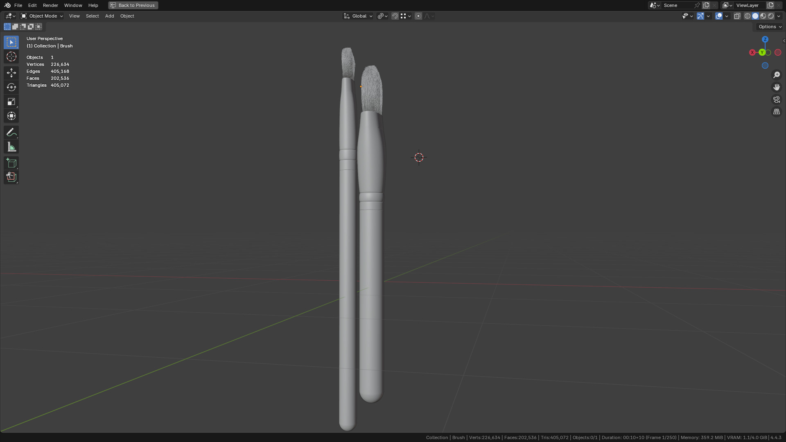The image size is (786, 442).
Task: Switch perspective/orthographic with the grid icon
Action: click(x=777, y=112)
